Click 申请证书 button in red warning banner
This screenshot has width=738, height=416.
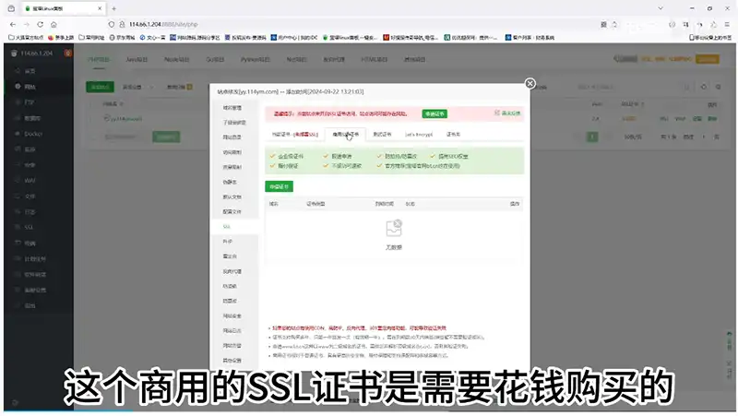pos(434,113)
